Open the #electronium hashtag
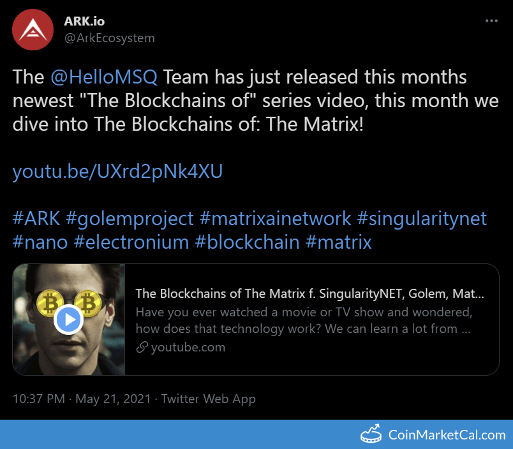 (x=132, y=242)
